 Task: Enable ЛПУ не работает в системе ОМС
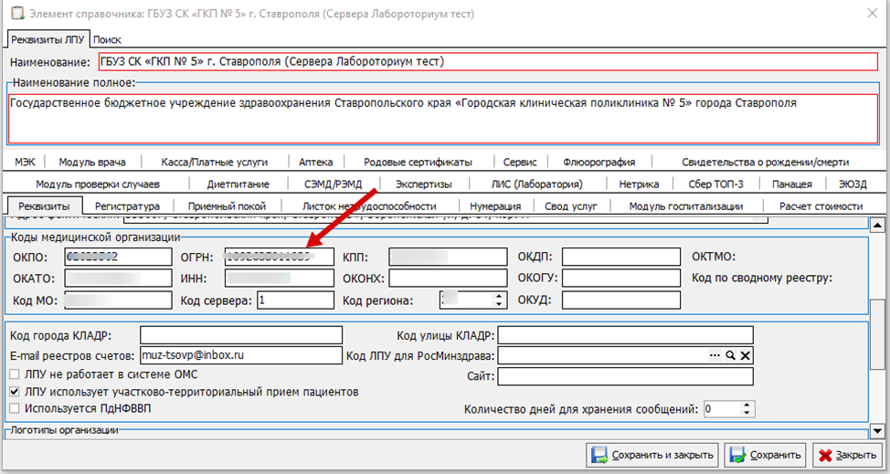pos(14,374)
